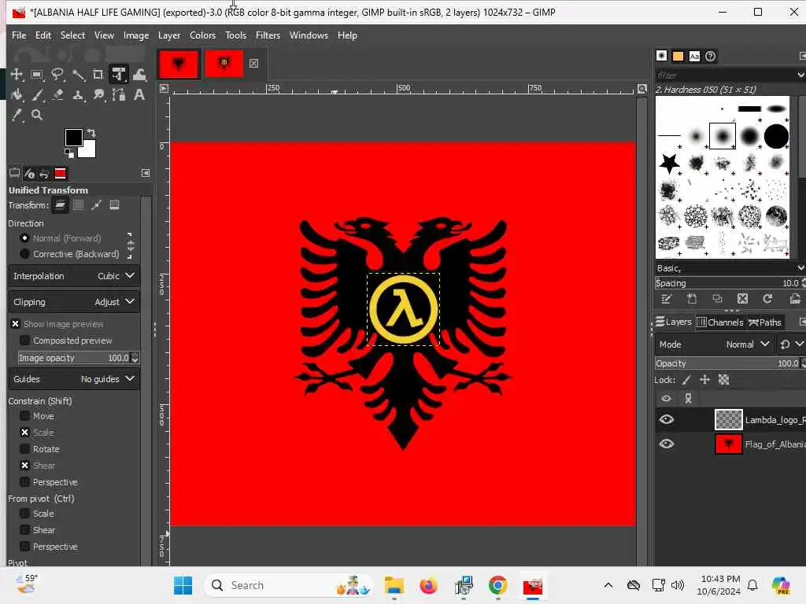
Task: Toggle Constrain Shear checkbox
Action: click(24, 466)
